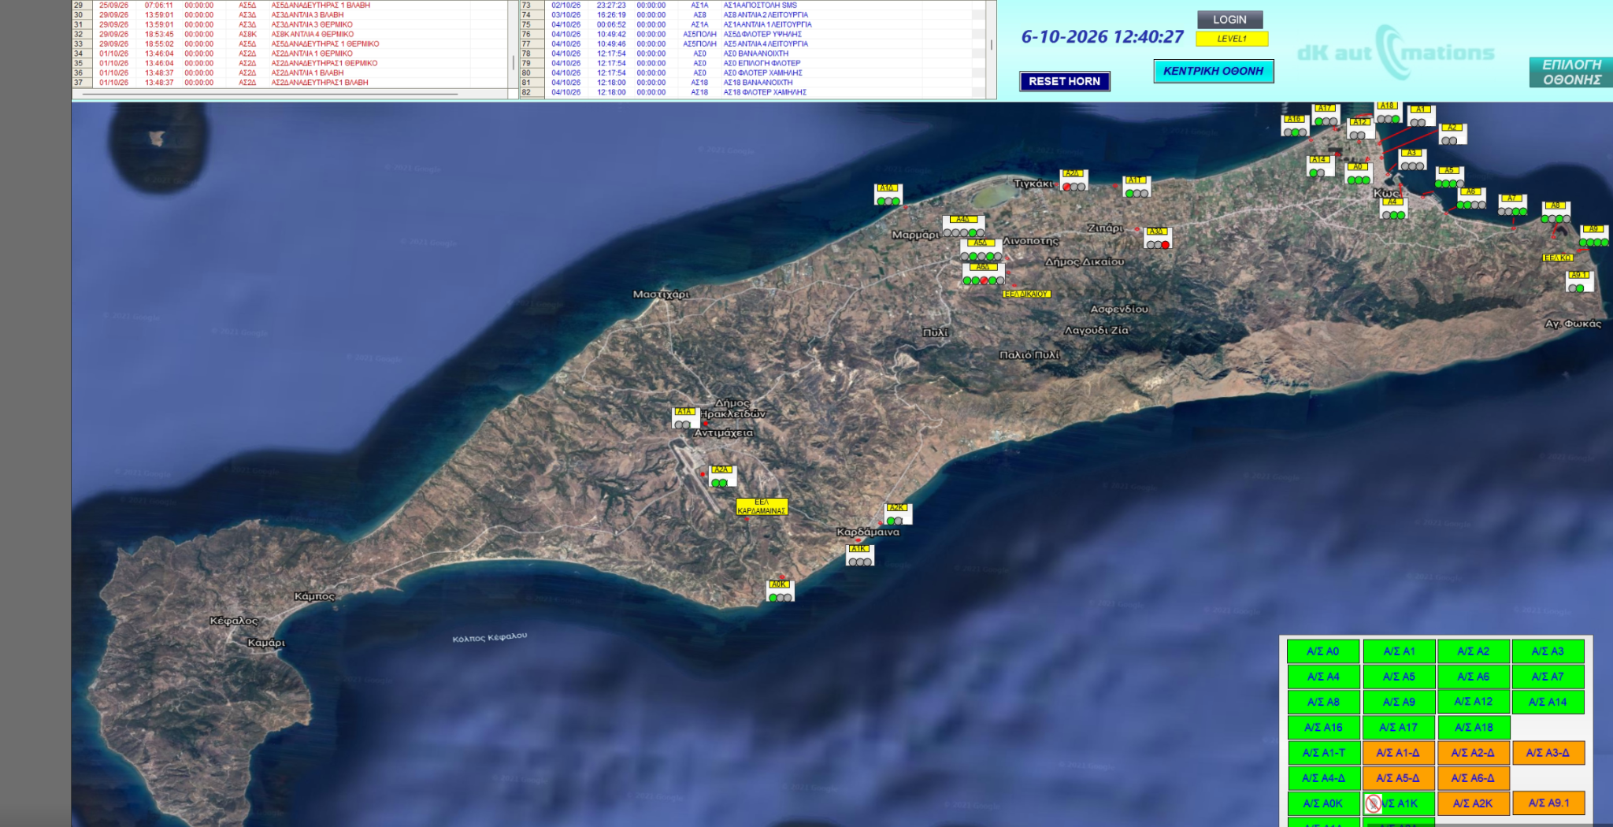Select station marker A3Δ near Ζιπάρι
The width and height of the screenshot is (1613, 827).
click(1158, 238)
